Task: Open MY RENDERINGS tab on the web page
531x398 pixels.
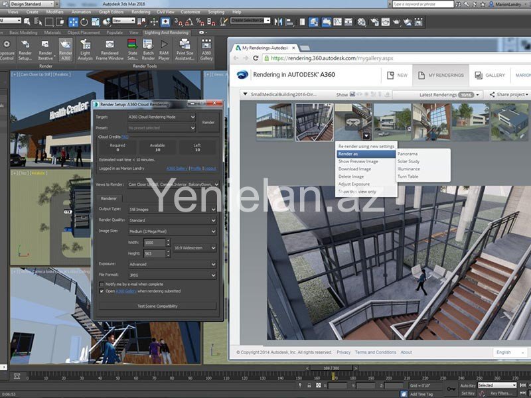Action: [x=441, y=75]
